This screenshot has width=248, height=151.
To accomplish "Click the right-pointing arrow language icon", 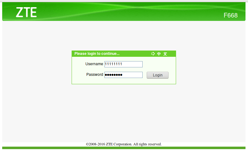I will (x=153, y=54).
